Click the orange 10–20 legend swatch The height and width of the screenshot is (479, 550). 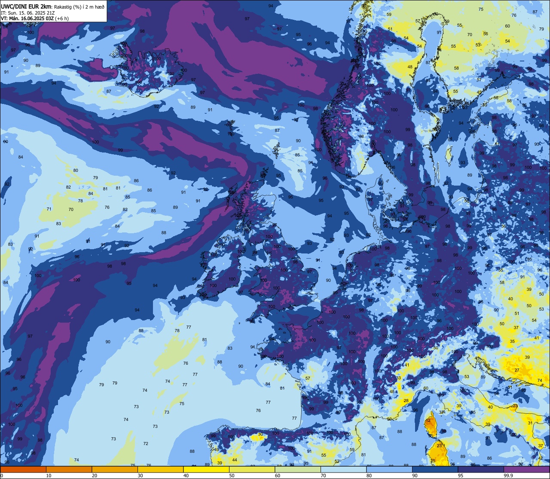69,469
